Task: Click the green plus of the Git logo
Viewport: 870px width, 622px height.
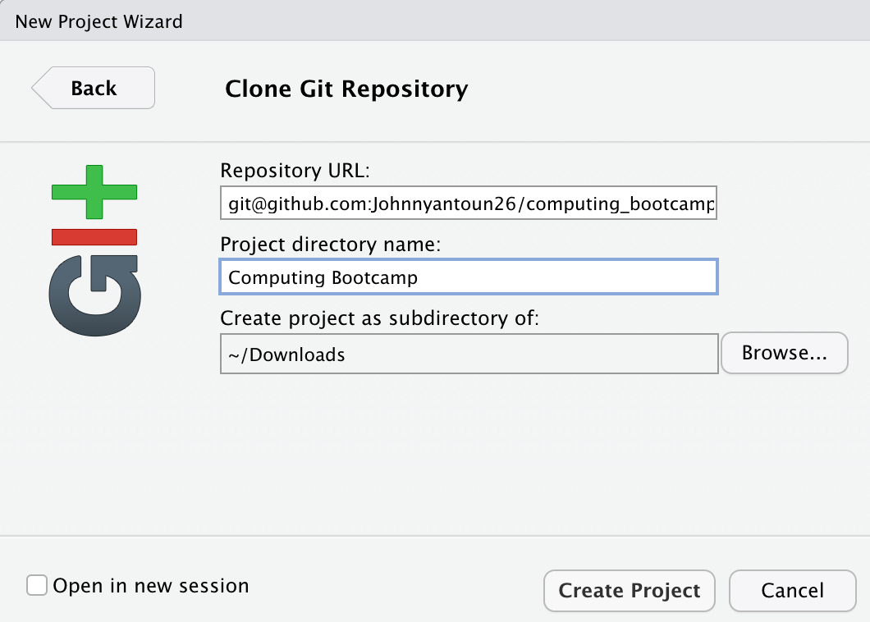Action: coord(94,192)
